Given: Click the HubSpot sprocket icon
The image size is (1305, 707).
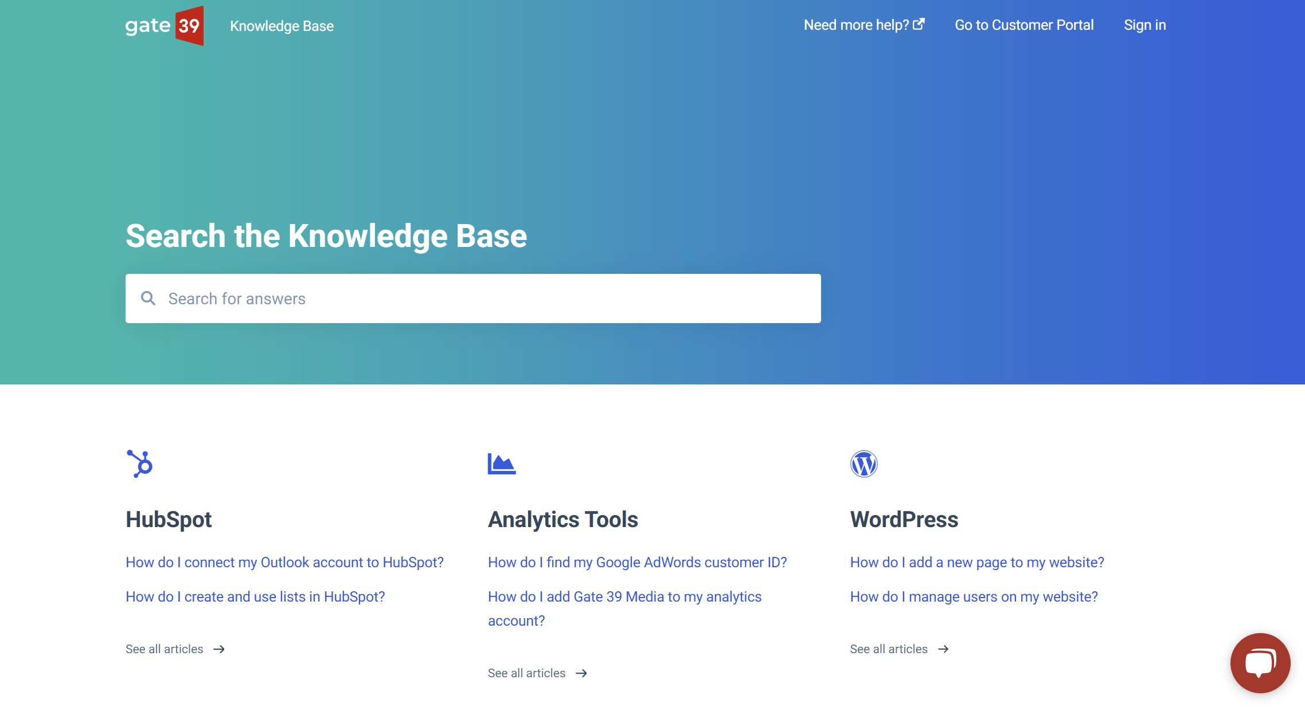Looking at the screenshot, I should (x=140, y=464).
